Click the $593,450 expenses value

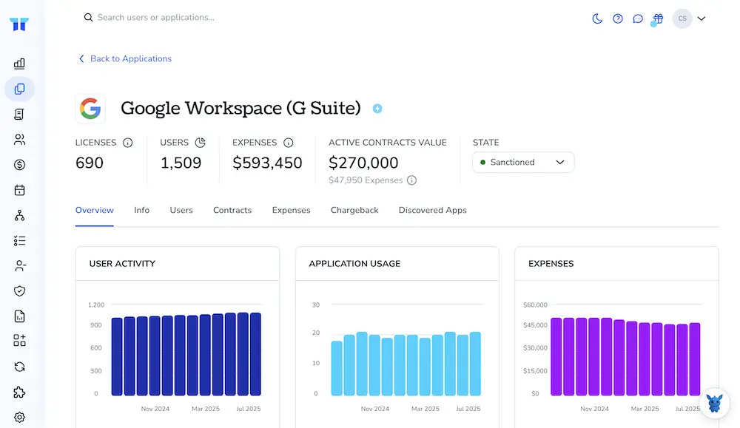pyautogui.click(x=267, y=163)
